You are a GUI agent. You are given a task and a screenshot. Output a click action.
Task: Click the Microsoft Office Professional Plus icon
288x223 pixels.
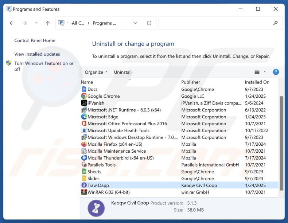[x=84, y=124]
